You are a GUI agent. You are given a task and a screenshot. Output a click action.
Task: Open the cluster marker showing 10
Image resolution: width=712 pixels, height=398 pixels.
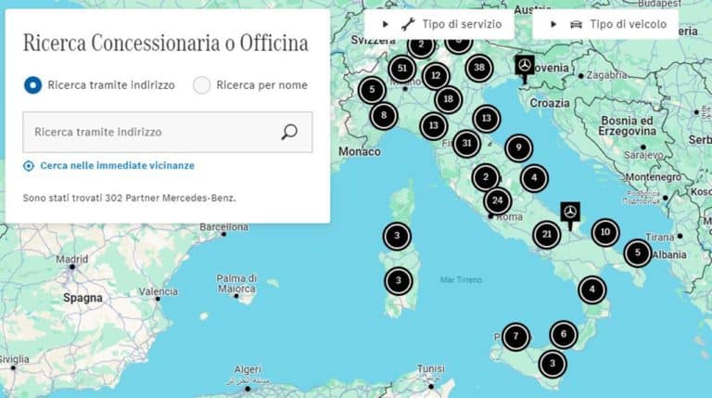coord(605,232)
